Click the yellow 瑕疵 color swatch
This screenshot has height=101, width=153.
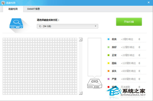click(108, 63)
